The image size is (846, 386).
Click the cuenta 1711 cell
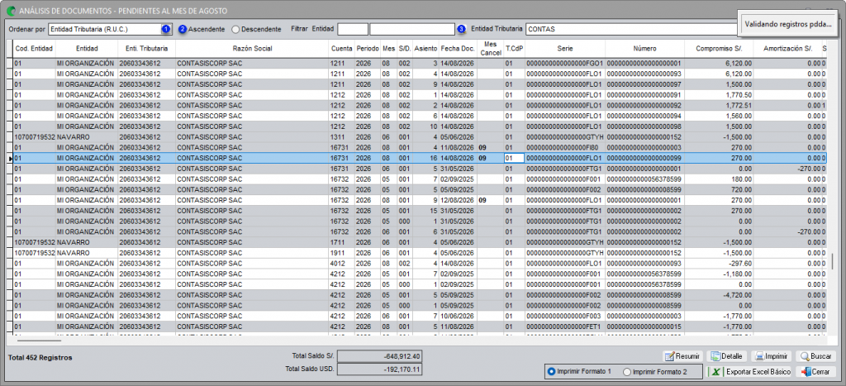click(x=341, y=242)
